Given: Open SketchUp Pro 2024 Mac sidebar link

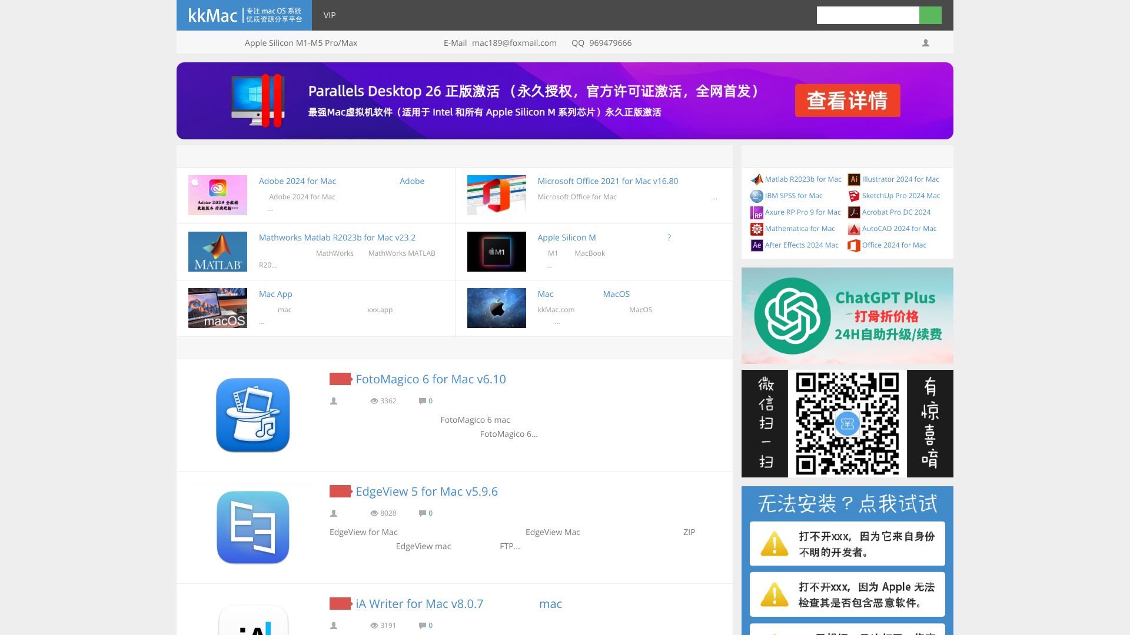Looking at the screenshot, I should tap(901, 196).
